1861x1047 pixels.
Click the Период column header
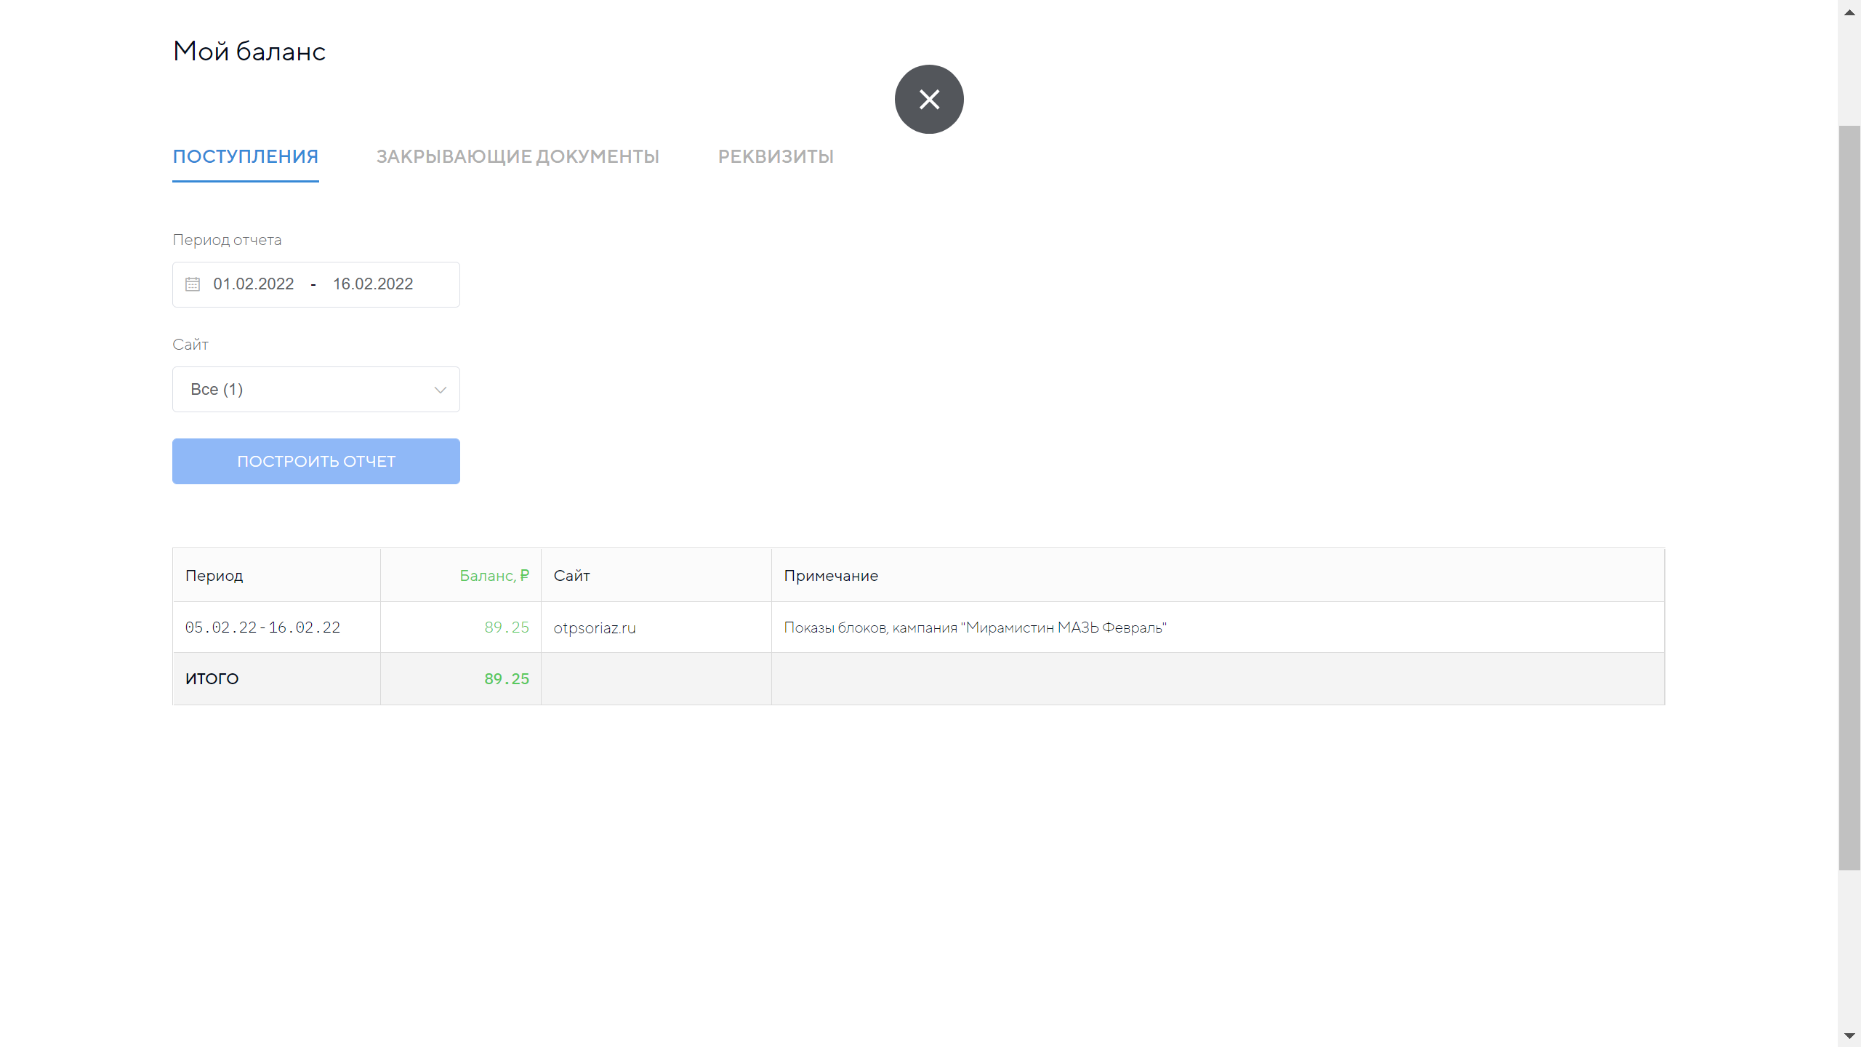[214, 575]
